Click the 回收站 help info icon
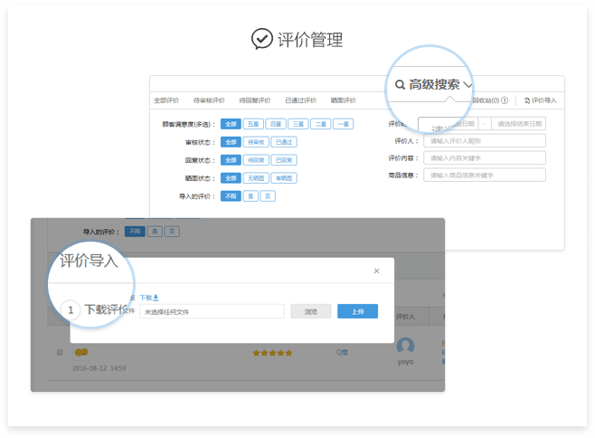The image size is (595, 438). click(505, 100)
